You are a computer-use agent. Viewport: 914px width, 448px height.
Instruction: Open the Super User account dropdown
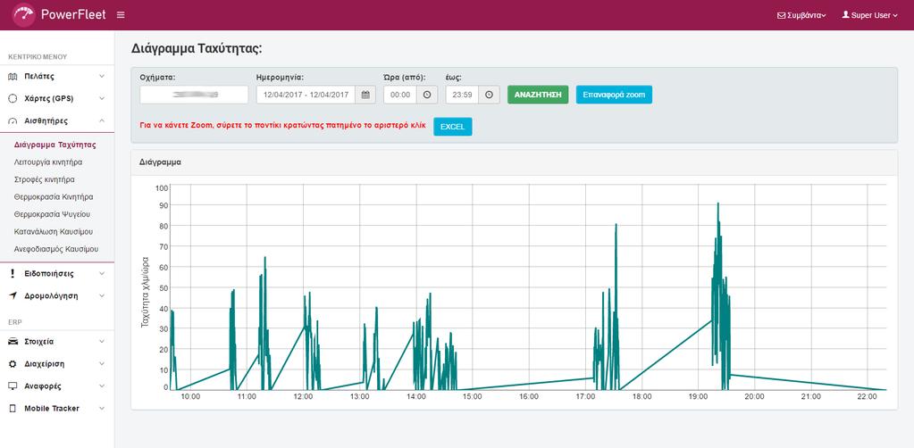click(x=869, y=16)
